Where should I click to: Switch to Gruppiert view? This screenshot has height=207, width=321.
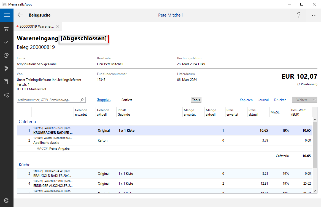(104, 100)
